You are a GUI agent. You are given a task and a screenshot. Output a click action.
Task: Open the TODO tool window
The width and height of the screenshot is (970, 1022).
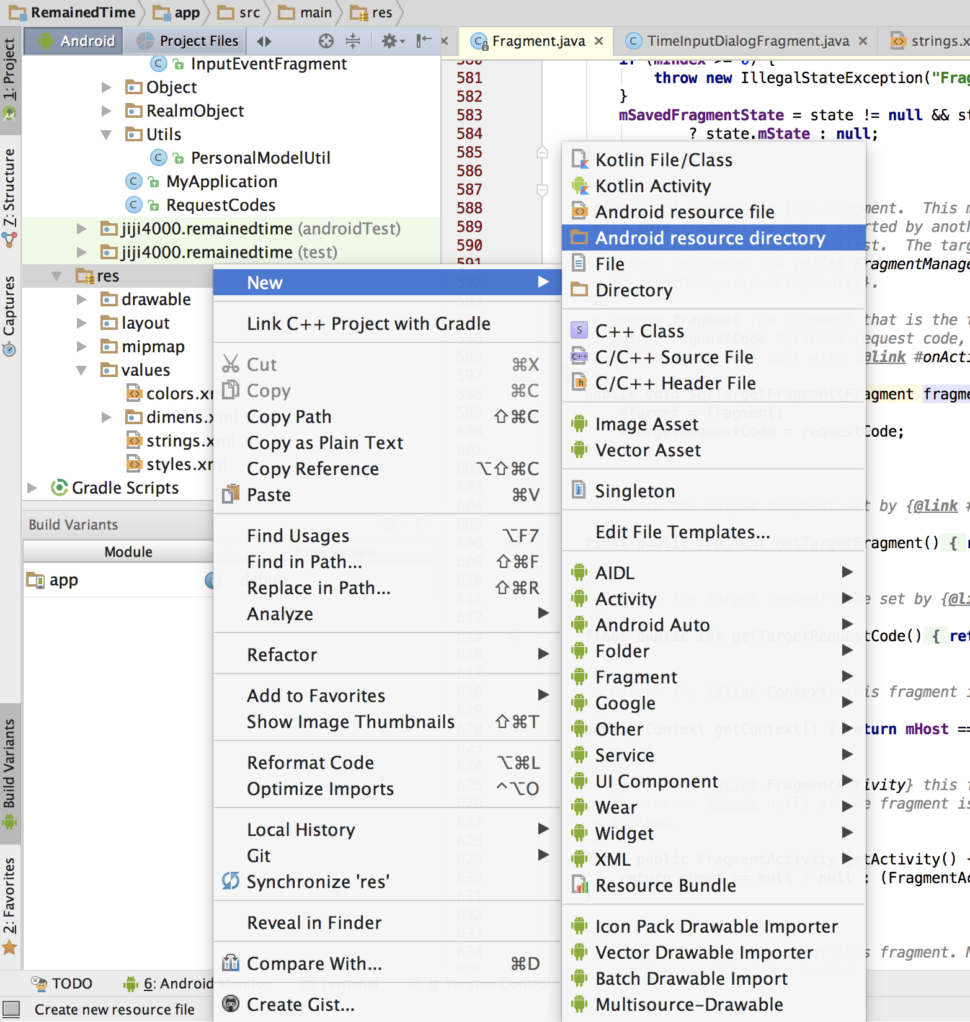coord(61,984)
